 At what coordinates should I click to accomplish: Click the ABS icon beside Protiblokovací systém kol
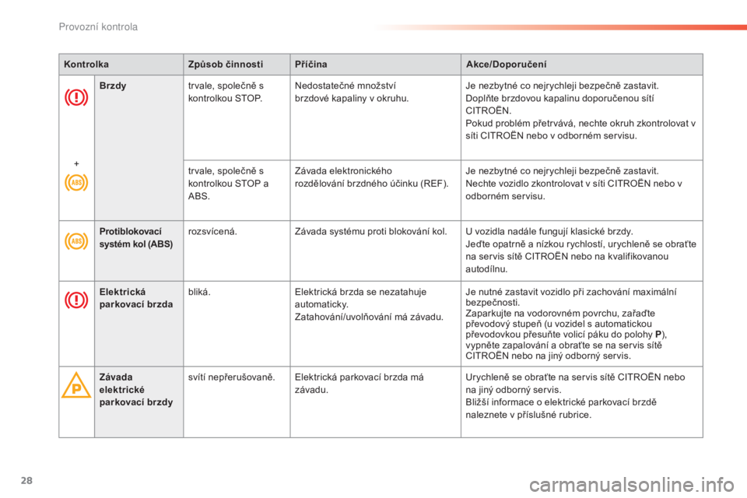pyautogui.click(x=76, y=241)
